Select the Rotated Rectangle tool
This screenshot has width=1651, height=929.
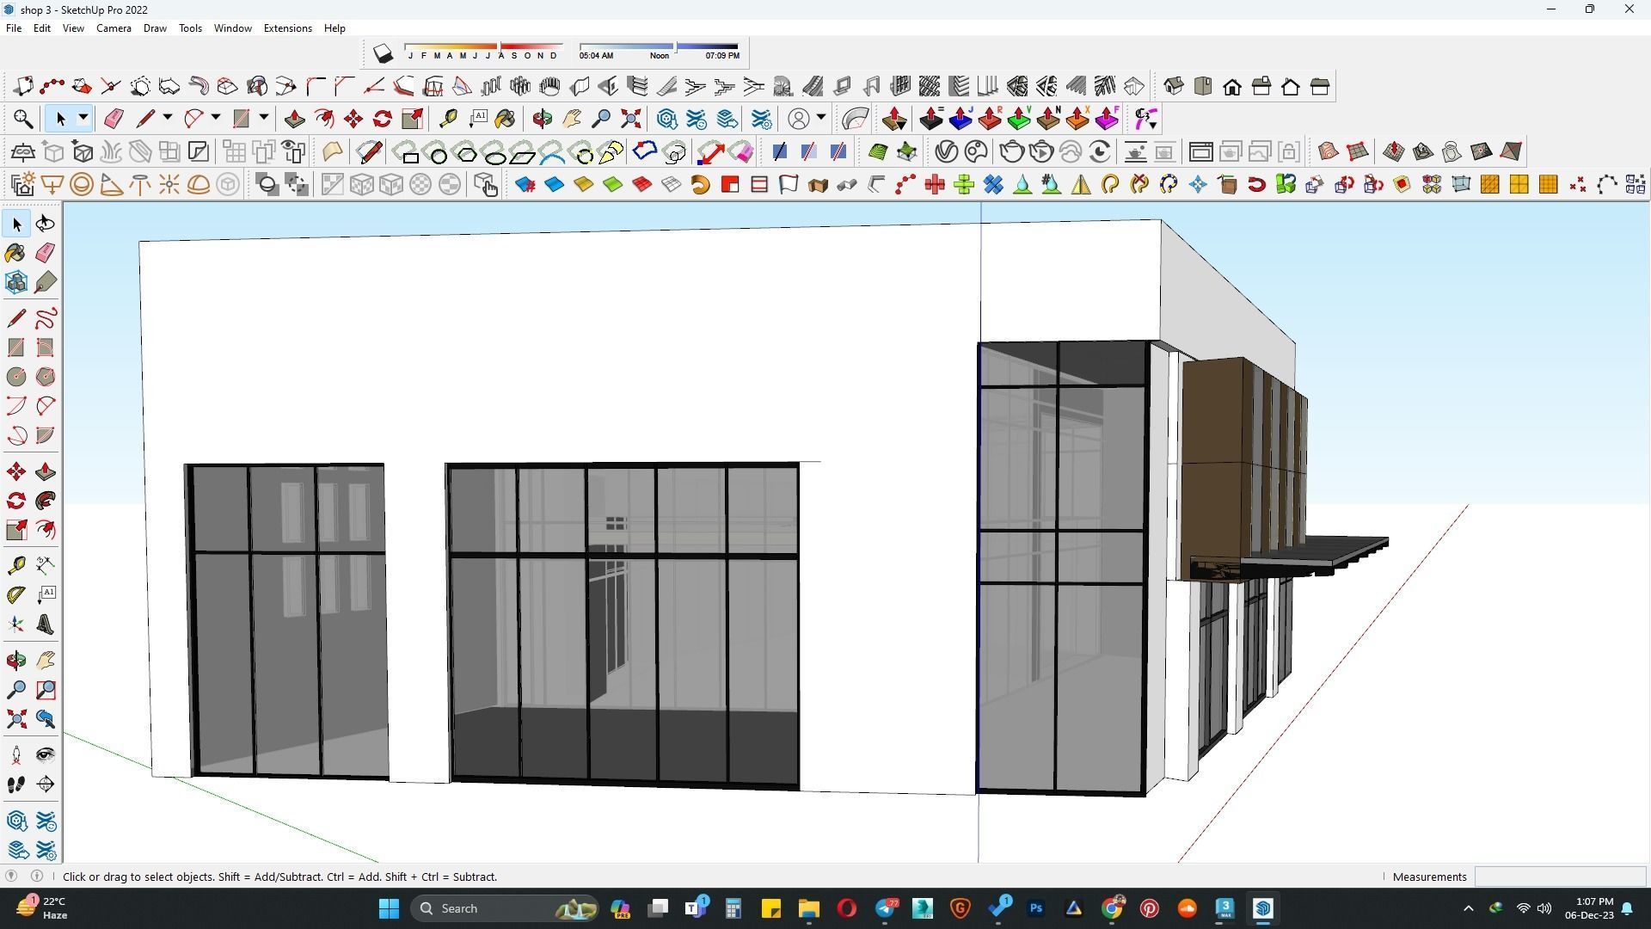[x=46, y=348]
